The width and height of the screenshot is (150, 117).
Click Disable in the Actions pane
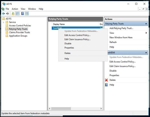click(x=113, y=71)
